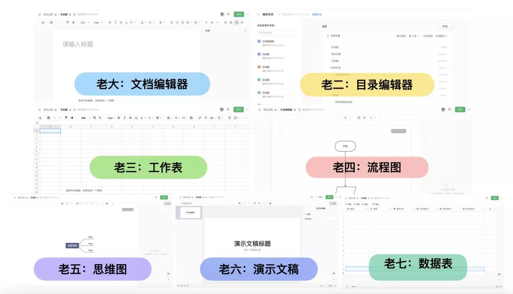The image size is (513, 294).
Task: Select the central mind map node
Action: 72,245
